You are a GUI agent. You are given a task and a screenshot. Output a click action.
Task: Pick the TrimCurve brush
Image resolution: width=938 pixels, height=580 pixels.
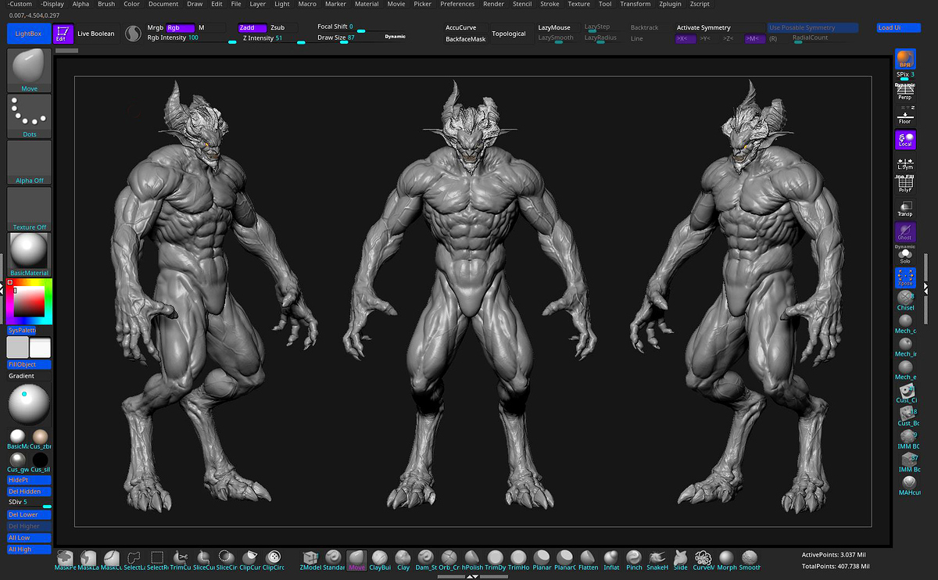tap(181, 560)
